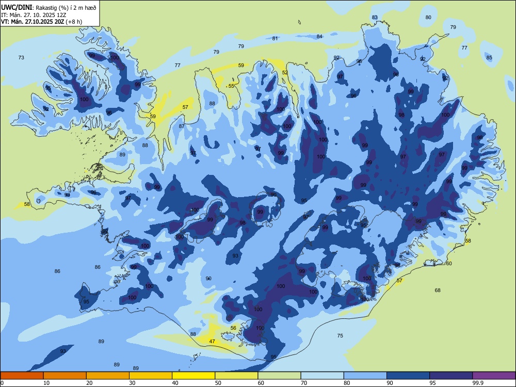Select the 80–90 medium blue legend swatch

coord(365,376)
